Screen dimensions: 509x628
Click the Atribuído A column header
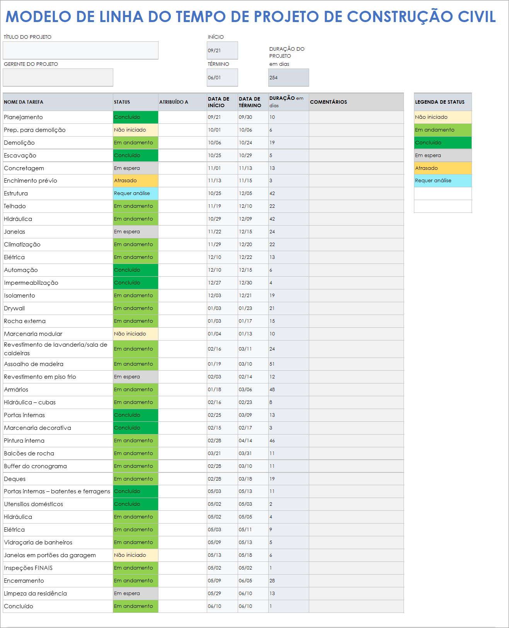pos(182,102)
